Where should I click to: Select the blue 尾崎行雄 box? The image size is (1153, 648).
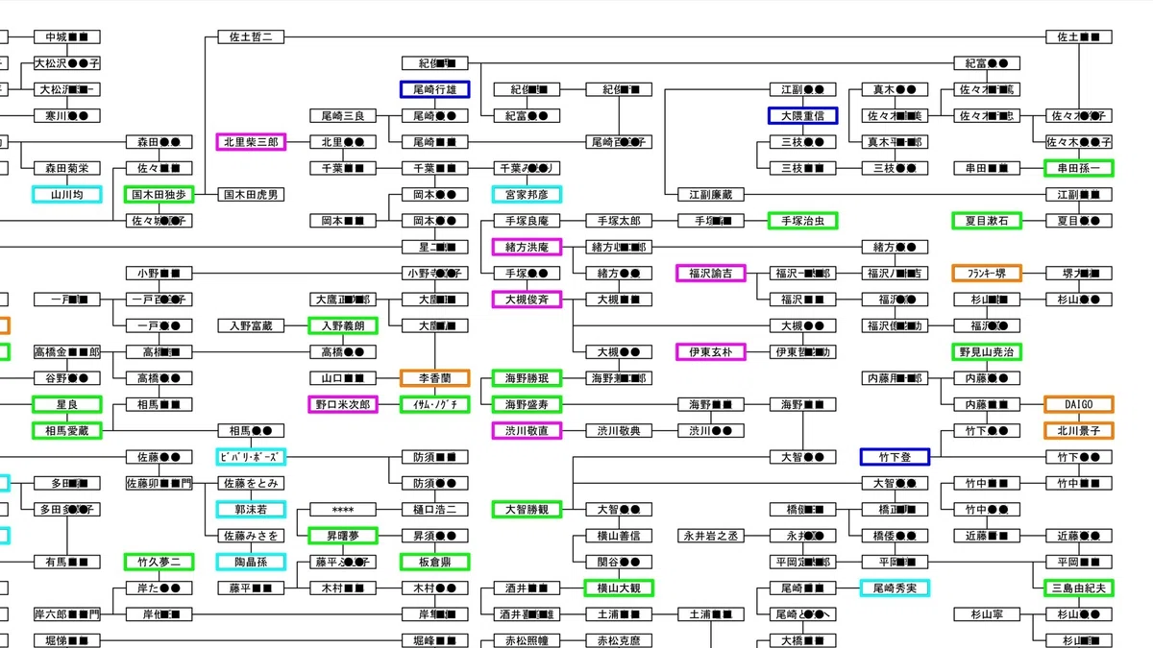pyautogui.click(x=435, y=89)
